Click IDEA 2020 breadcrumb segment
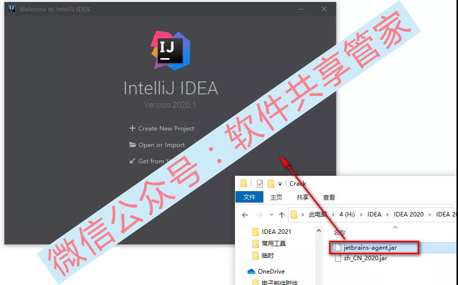The height and width of the screenshot is (285, 458). [x=408, y=214]
